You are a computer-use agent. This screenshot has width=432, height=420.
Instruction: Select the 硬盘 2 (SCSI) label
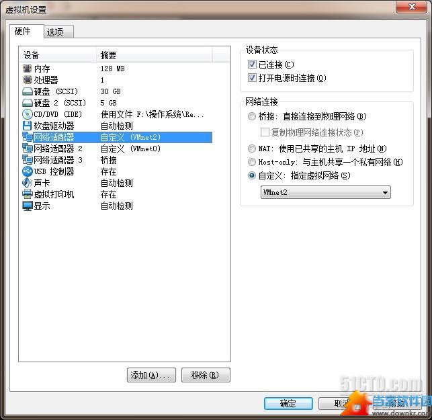[x=60, y=103]
